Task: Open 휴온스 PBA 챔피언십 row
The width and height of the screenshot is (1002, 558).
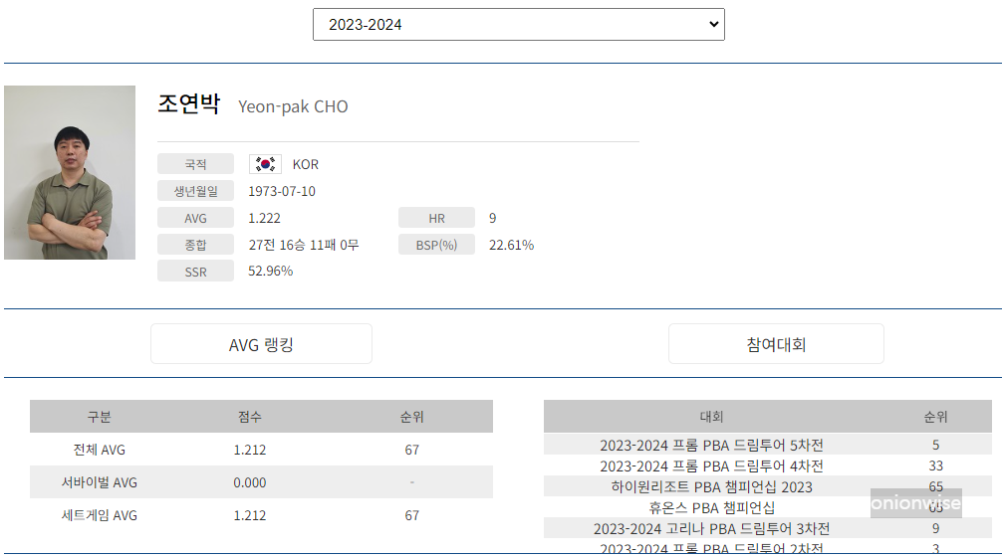Action: tap(768, 507)
